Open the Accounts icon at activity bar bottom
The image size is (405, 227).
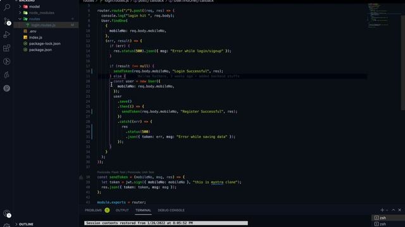click(x=7, y=213)
